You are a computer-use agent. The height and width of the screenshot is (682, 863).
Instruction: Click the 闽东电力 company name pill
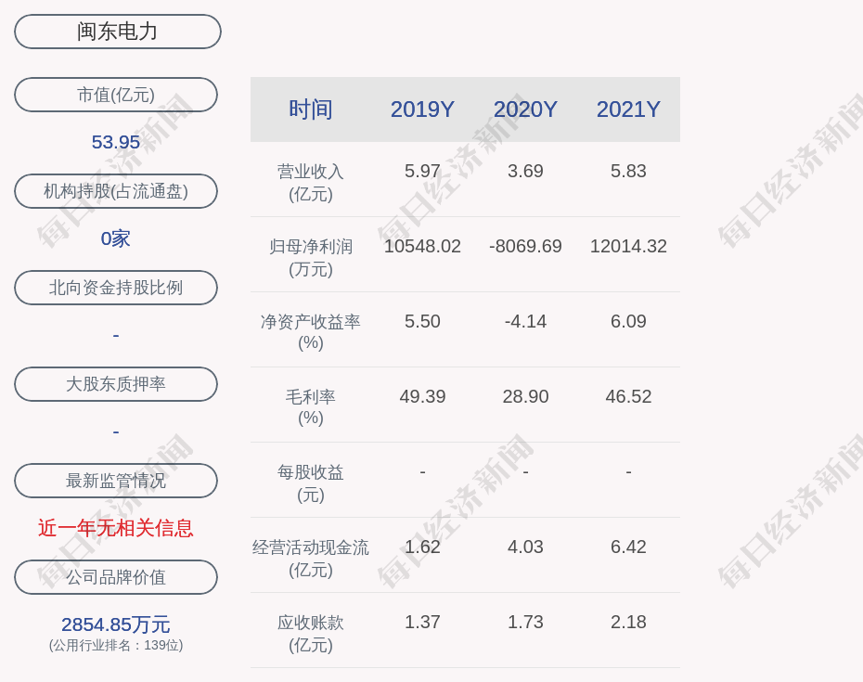(117, 32)
